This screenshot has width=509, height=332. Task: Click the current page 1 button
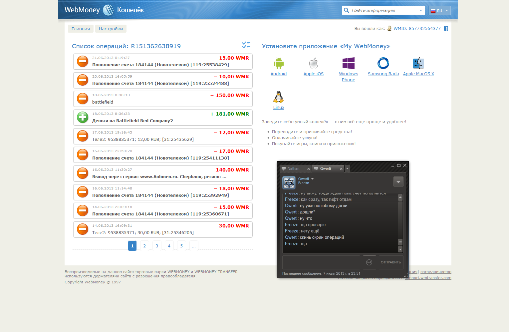pyautogui.click(x=132, y=246)
